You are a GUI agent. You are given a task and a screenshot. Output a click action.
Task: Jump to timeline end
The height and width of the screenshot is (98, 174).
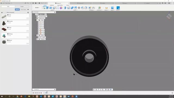(x=41, y=93)
